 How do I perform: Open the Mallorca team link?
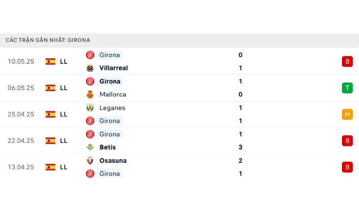[113, 94]
